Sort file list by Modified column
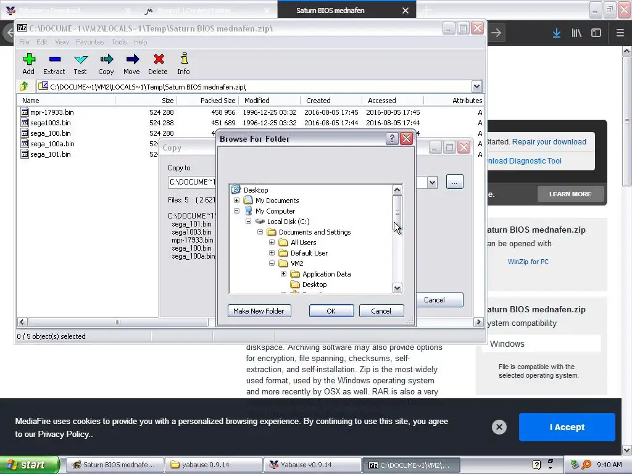The image size is (632, 474). click(269, 101)
